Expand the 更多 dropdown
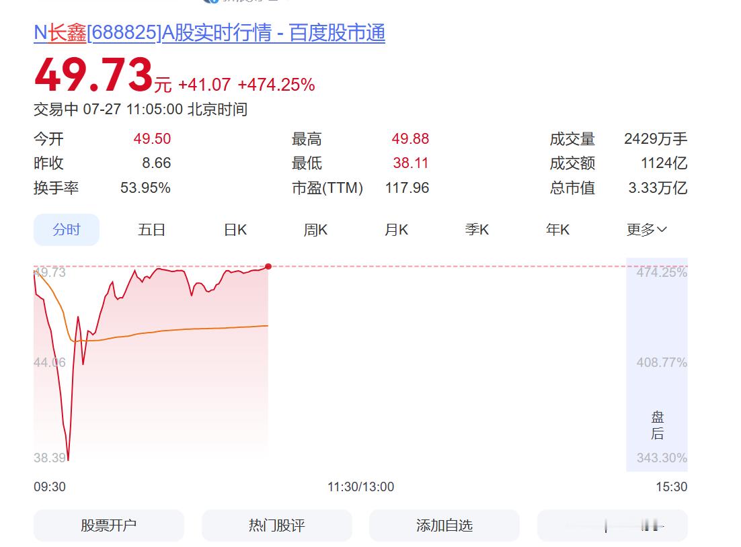 (646, 230)
